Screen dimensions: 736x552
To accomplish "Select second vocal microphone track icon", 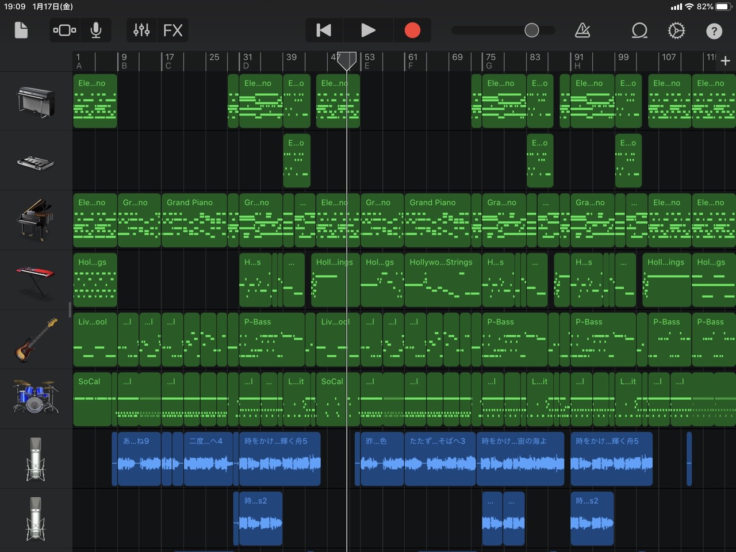I will (36, 519).
